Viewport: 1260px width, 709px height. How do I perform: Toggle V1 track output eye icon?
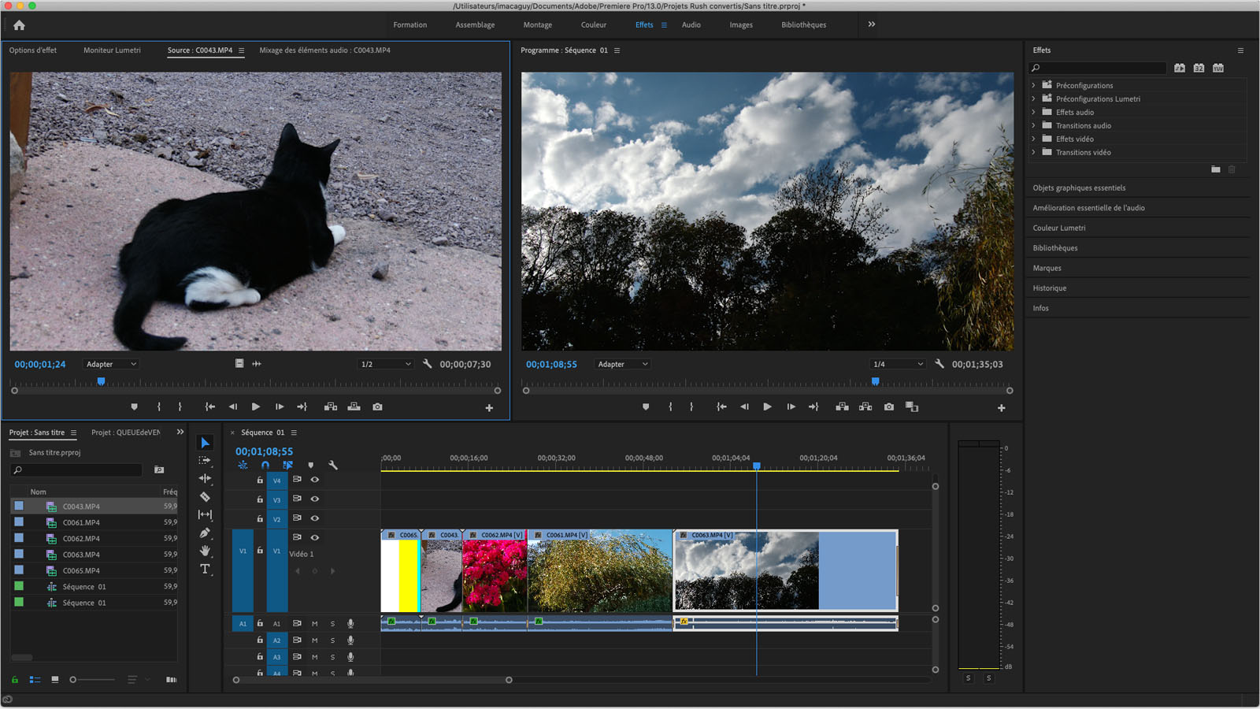click(314, 537)
